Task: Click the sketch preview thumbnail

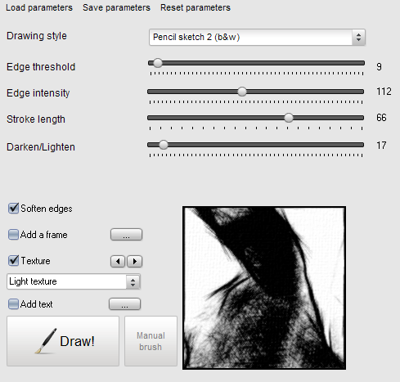Action: (x=264, y=288)
